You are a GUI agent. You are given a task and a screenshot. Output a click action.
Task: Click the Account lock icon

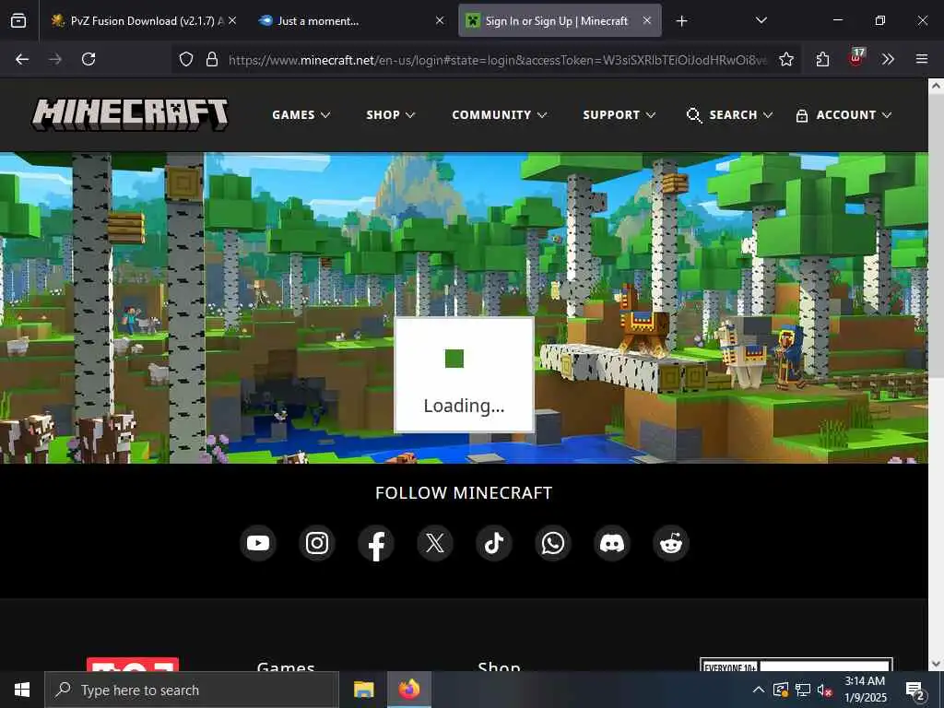801,115
